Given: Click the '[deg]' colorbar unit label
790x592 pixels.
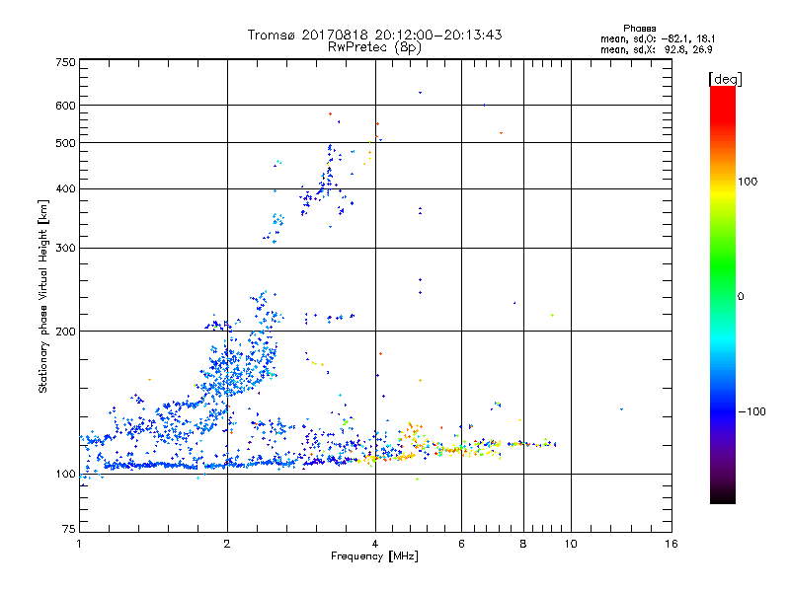Looking at the screenshot, I should coord(725,80).
